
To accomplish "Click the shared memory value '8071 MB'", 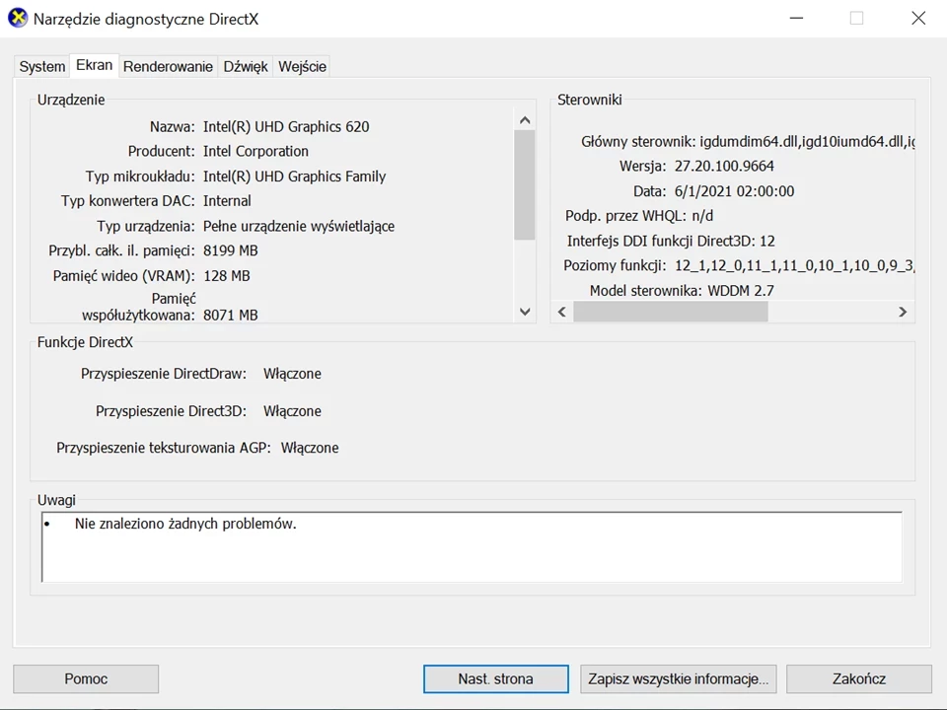I will click(x=230, y=316).
